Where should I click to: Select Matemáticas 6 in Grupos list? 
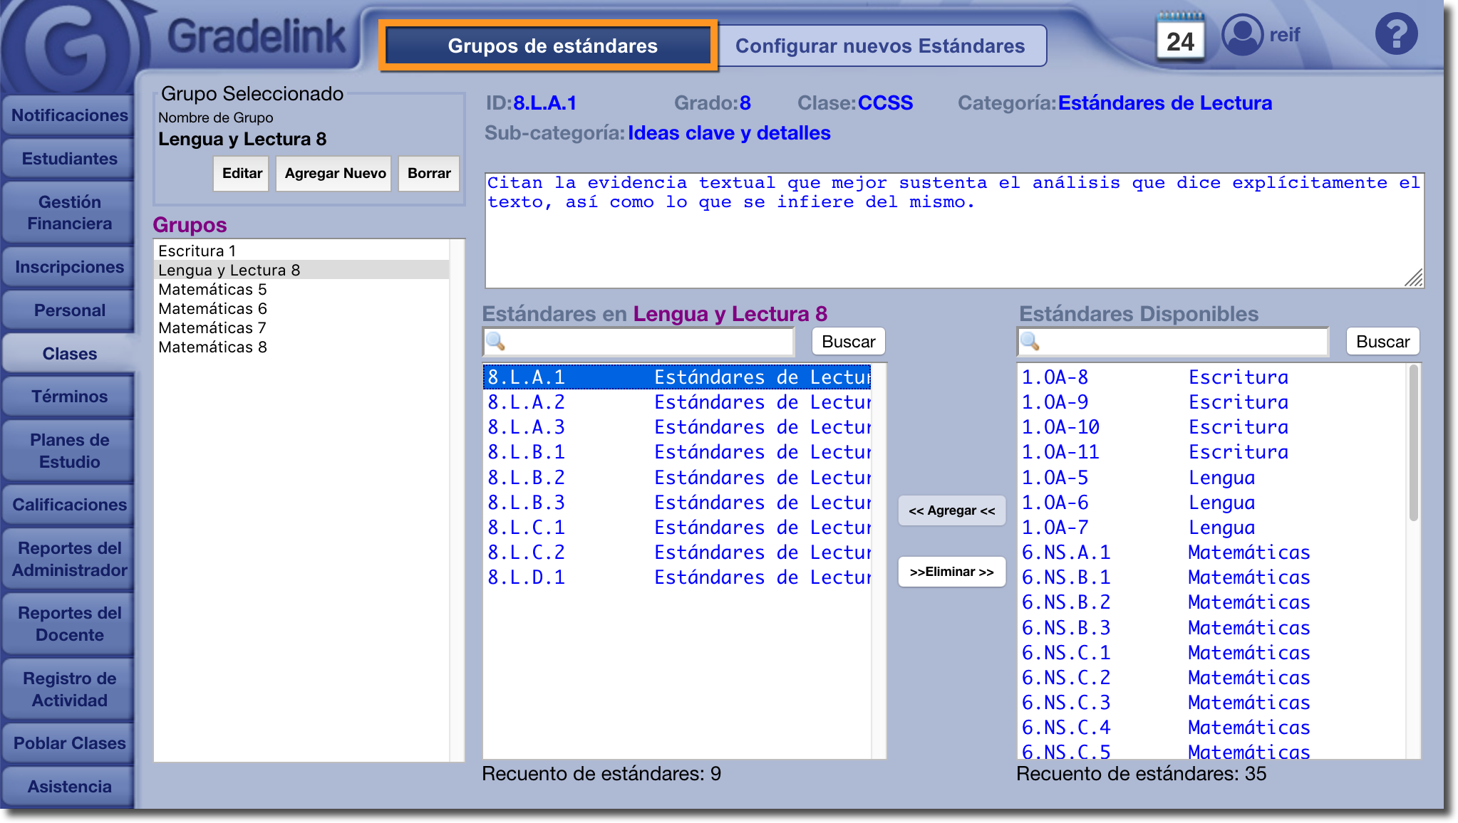coord(212,308)
